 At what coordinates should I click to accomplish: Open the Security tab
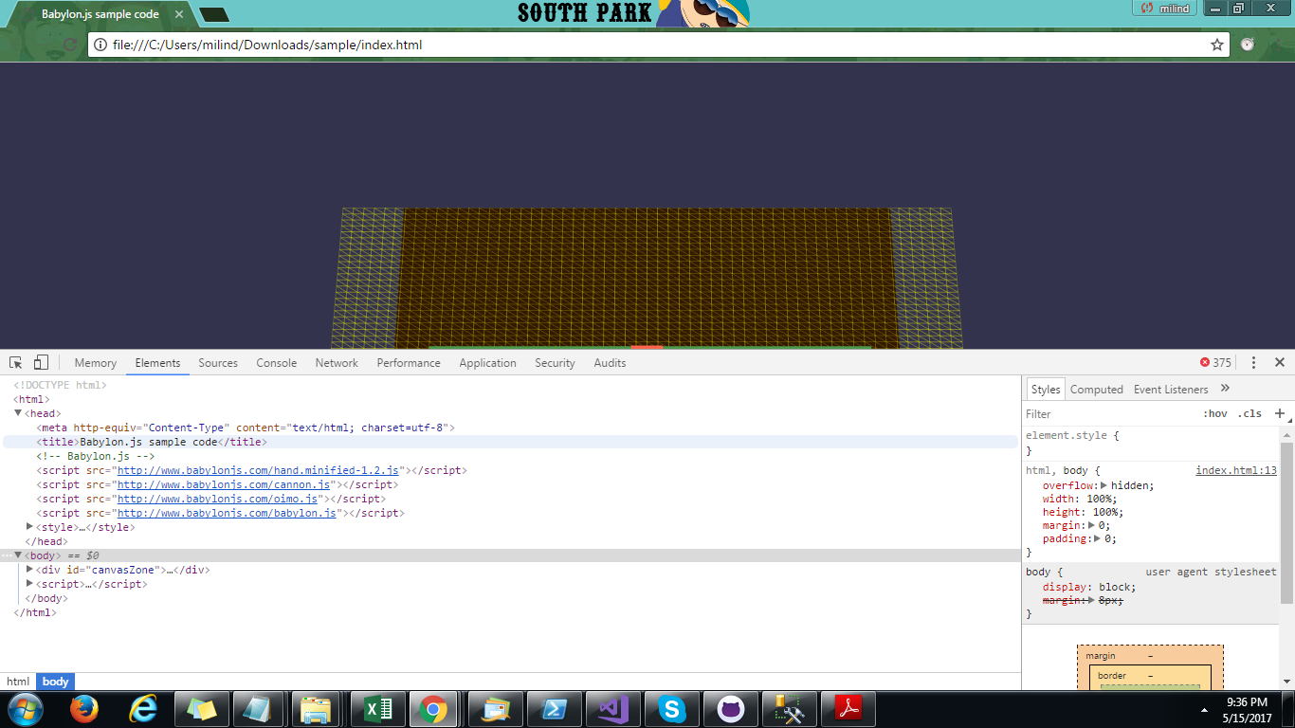[x=555, y=363]
